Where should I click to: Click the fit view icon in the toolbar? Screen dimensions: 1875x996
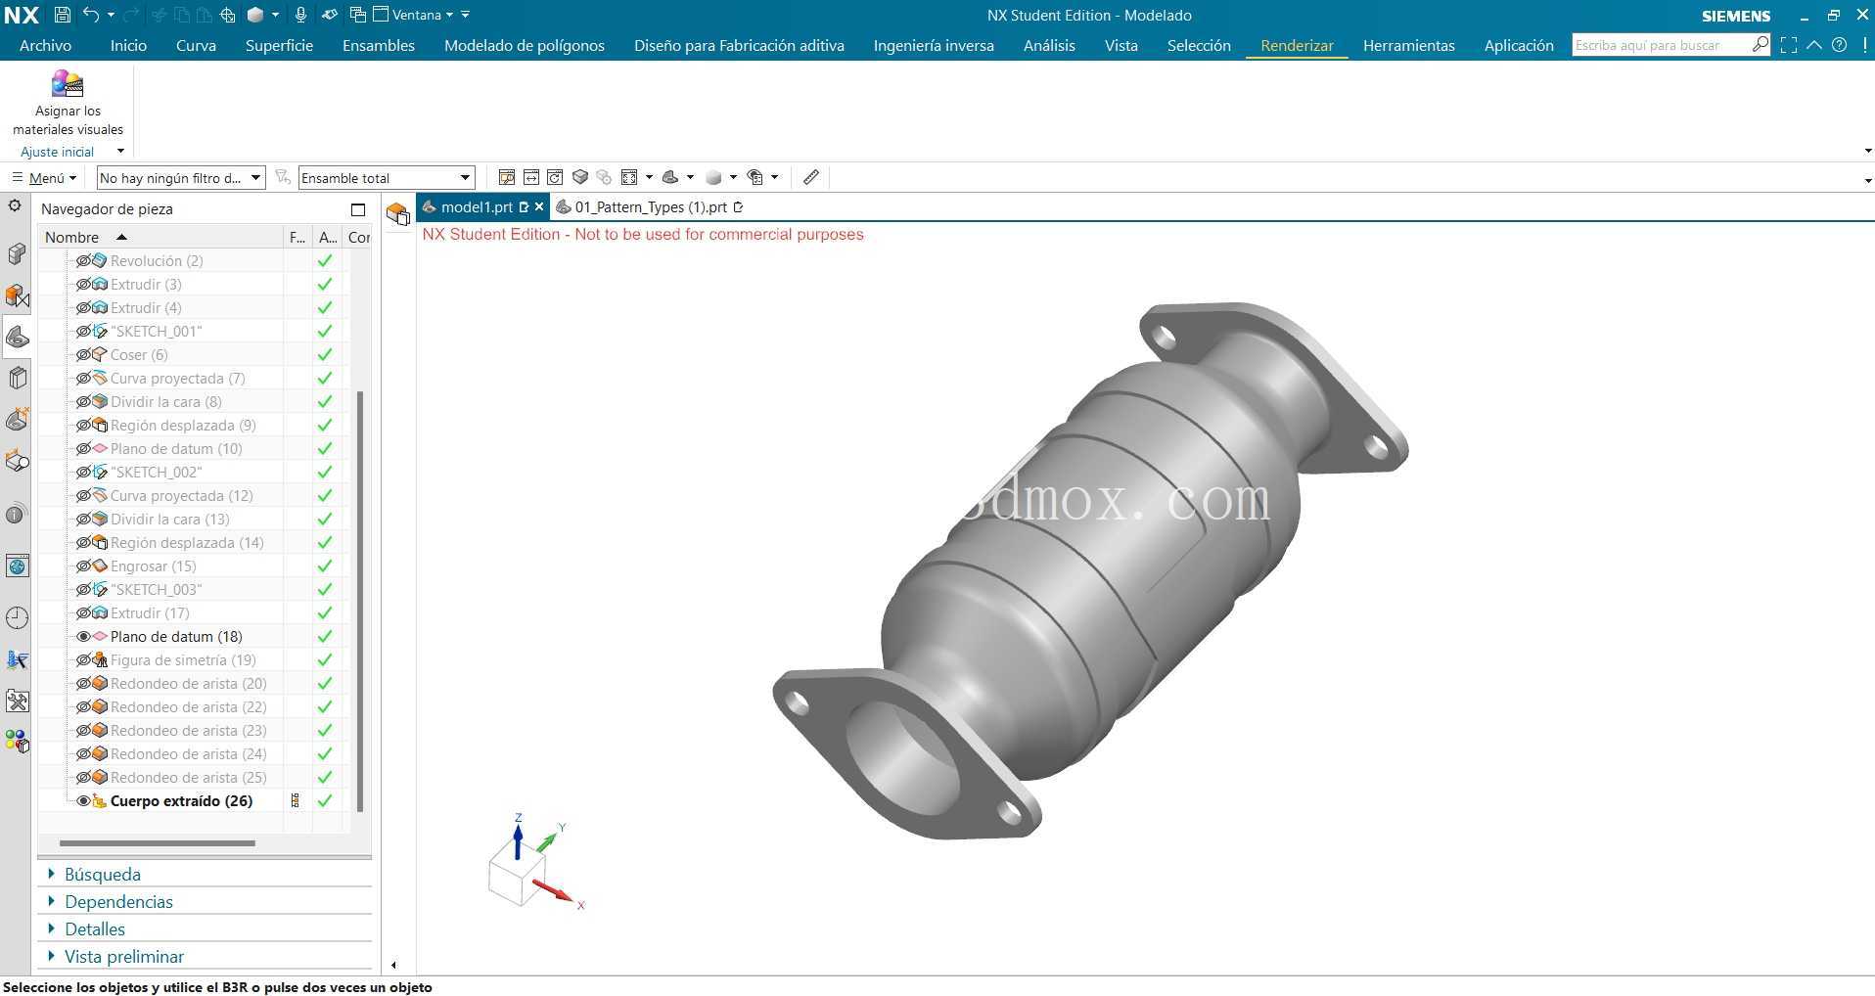click(629, 177)
